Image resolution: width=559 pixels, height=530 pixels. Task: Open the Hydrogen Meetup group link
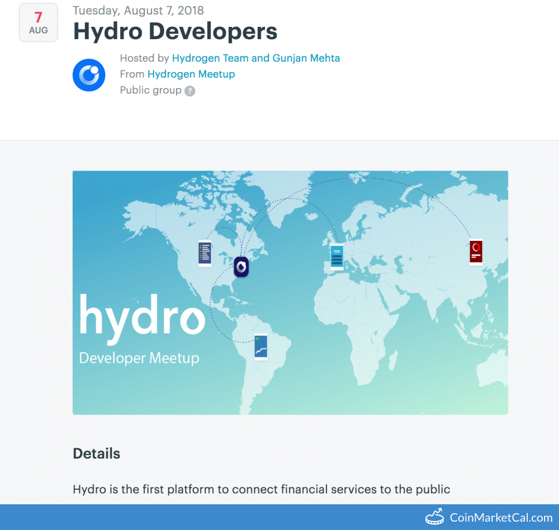click(191, 74)
